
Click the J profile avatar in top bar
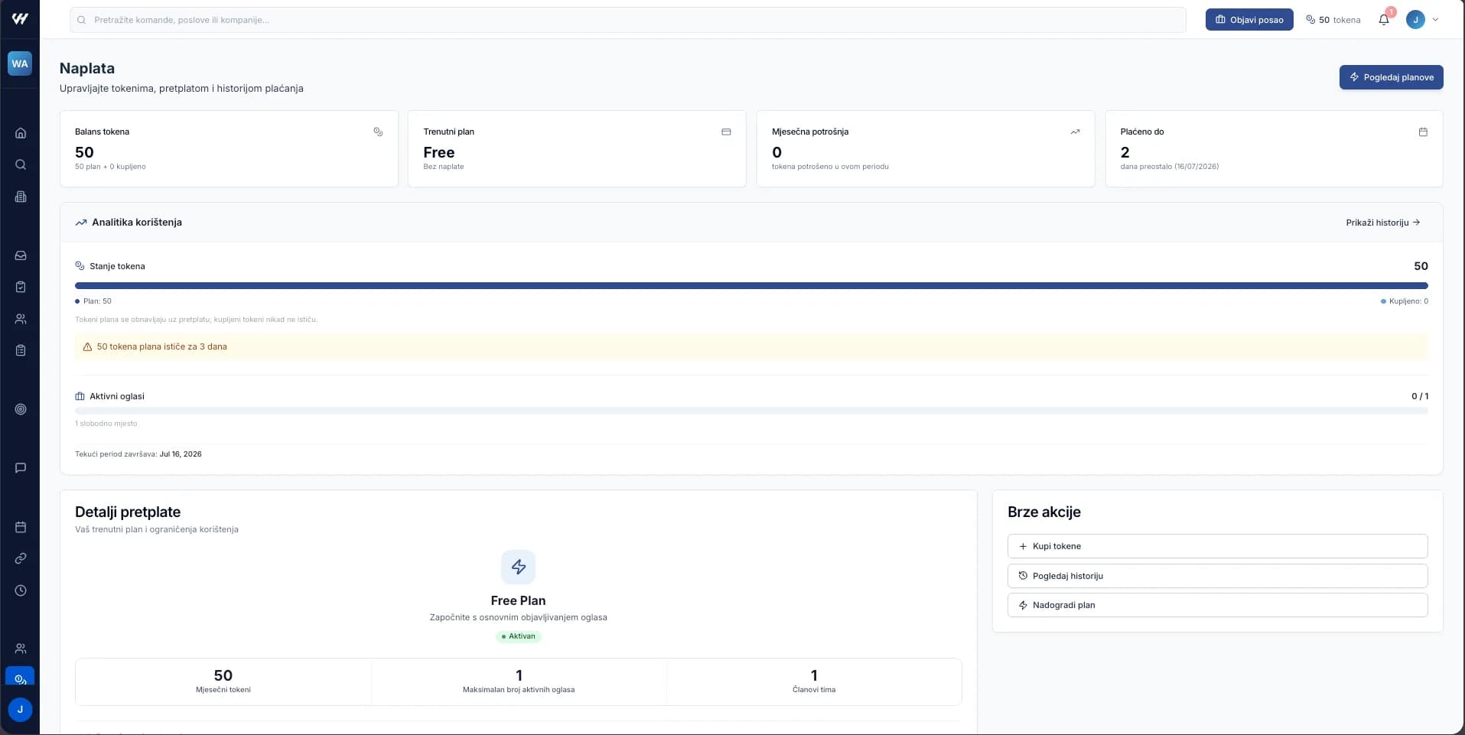tap(1415, 20)
